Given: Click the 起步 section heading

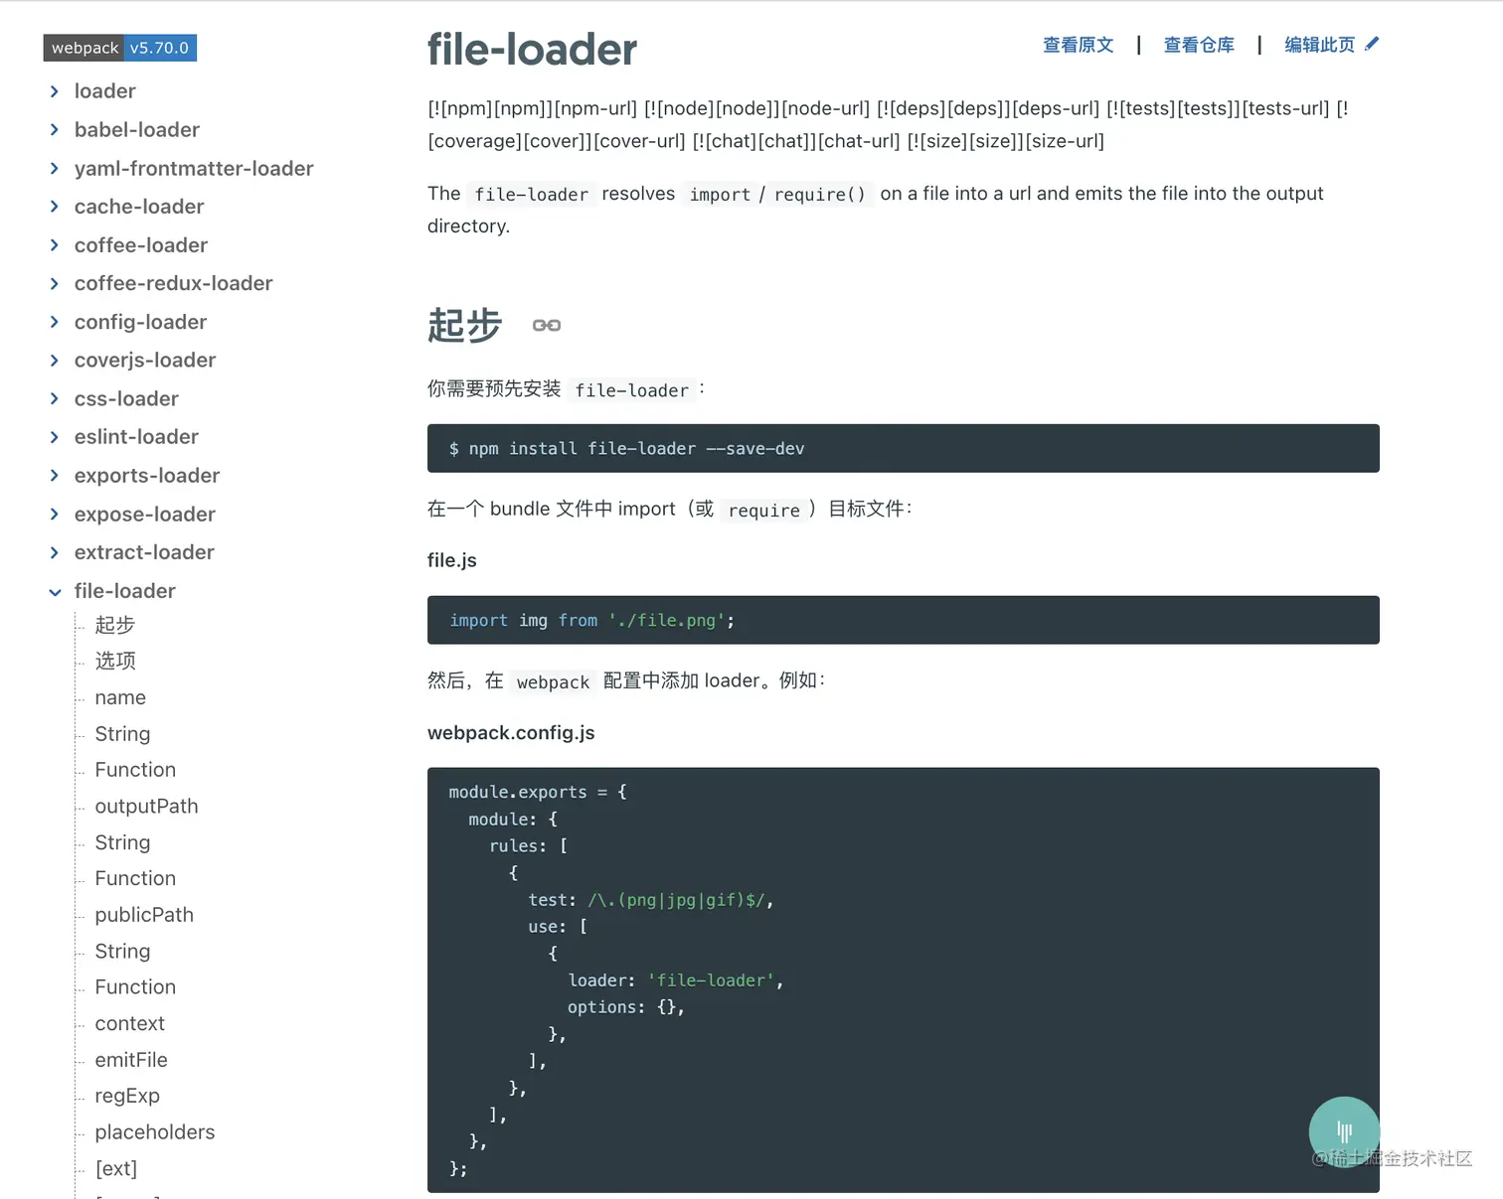Looking at the screenshot, I should coord(465,325).
